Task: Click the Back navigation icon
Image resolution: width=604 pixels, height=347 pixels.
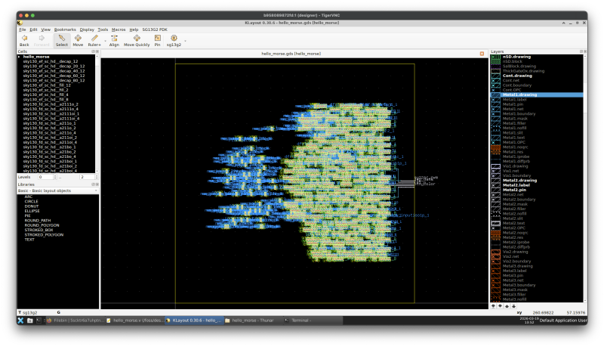Action: click(x=24, y=39)
